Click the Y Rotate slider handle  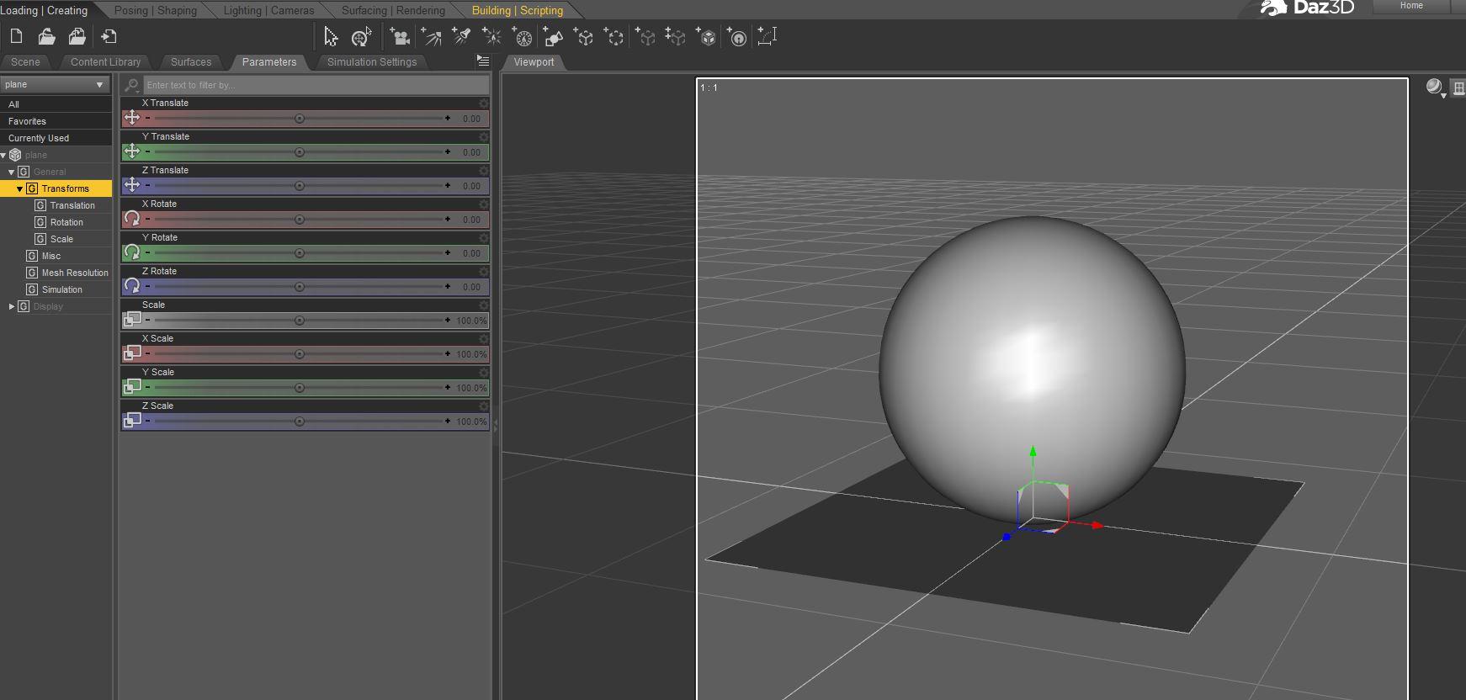tap(299, 253)
